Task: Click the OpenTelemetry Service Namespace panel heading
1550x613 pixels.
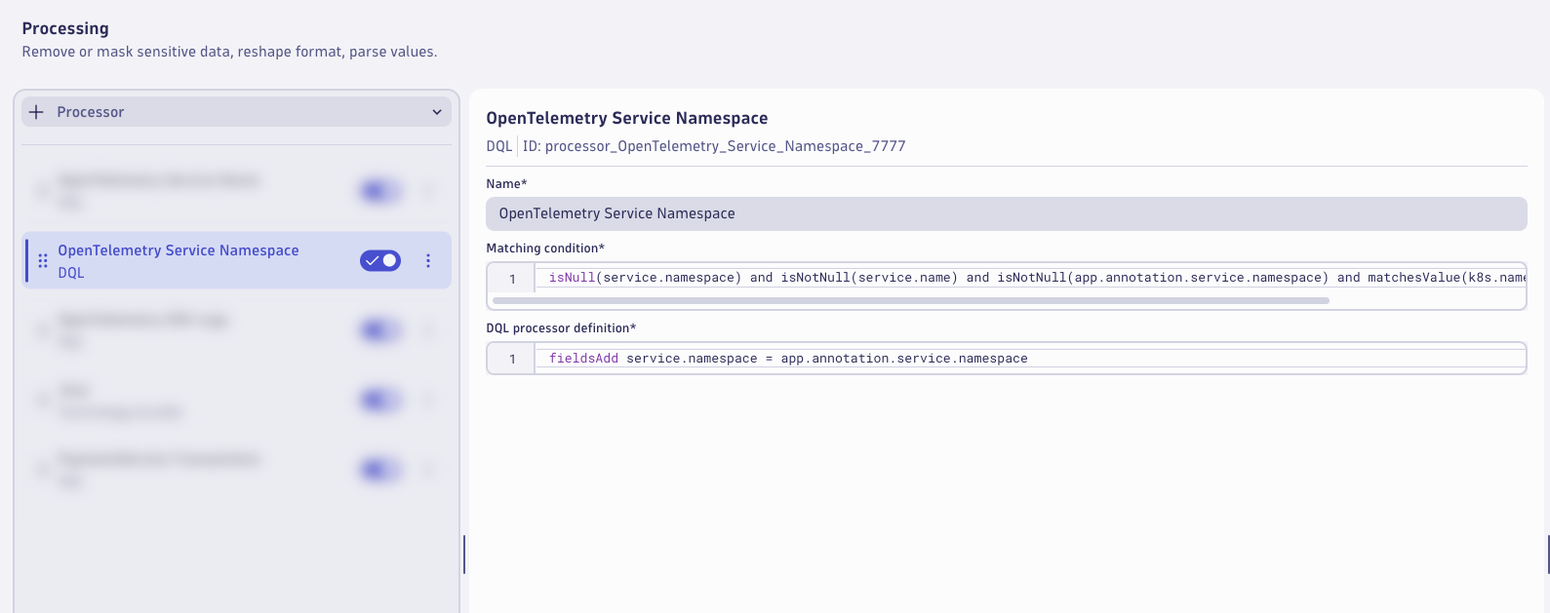Action: tap(627, 118)
